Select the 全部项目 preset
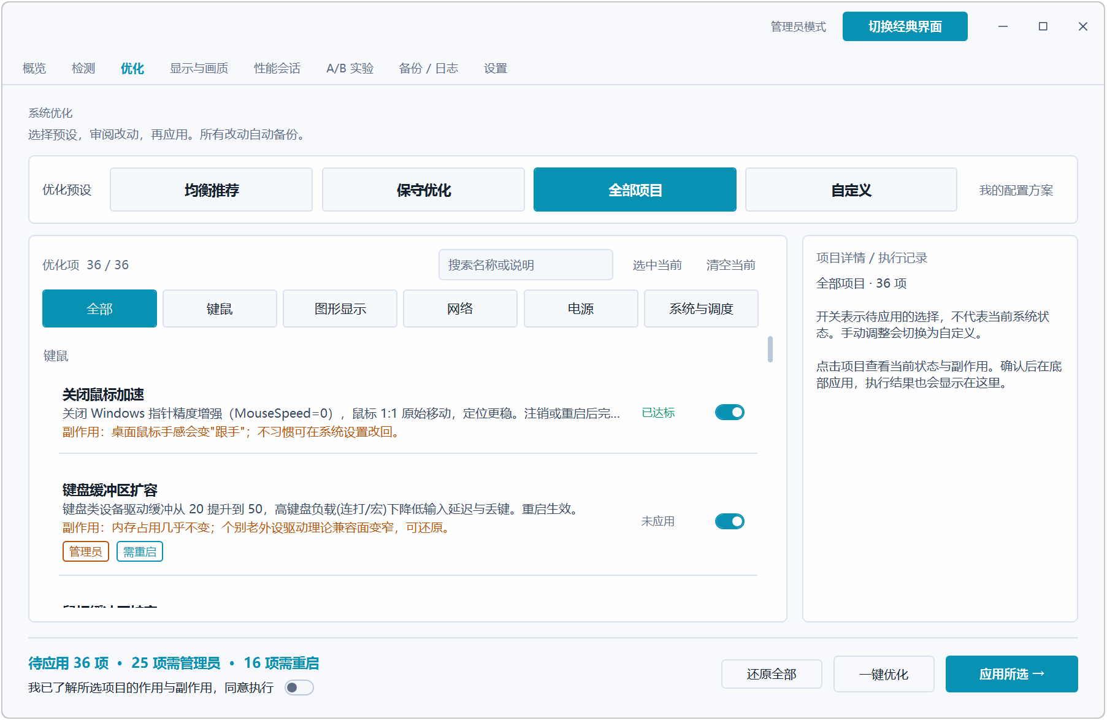 (635, 190)
